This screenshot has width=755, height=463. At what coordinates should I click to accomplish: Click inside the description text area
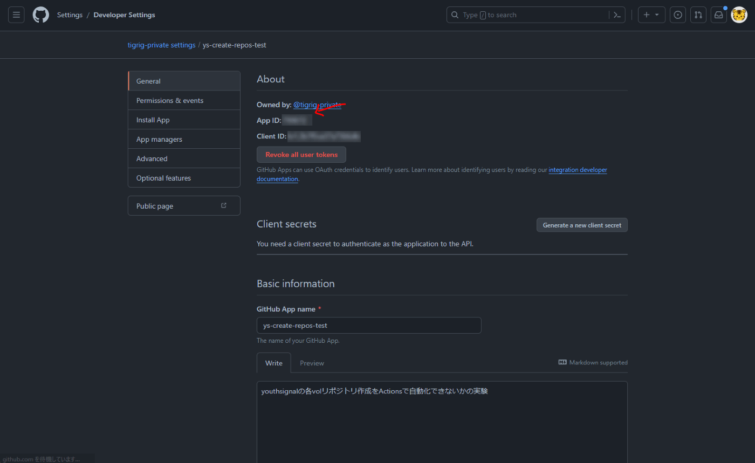[442, 422]
